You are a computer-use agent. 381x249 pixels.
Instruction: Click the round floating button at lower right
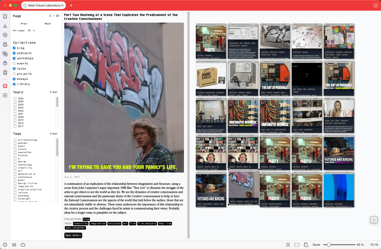pyautogui.click(x=374, y=219)
